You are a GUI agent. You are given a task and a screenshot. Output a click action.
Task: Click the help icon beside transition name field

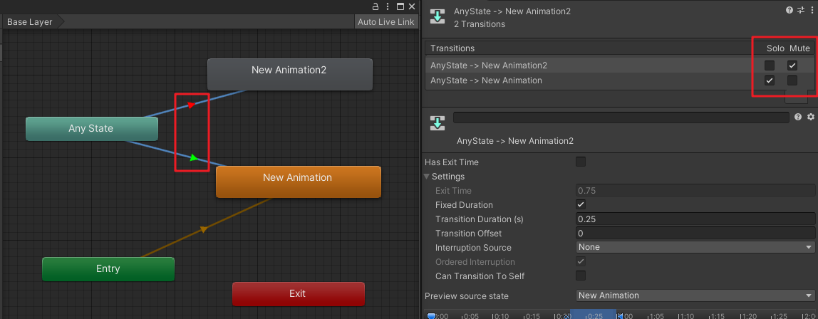(798, 117)
